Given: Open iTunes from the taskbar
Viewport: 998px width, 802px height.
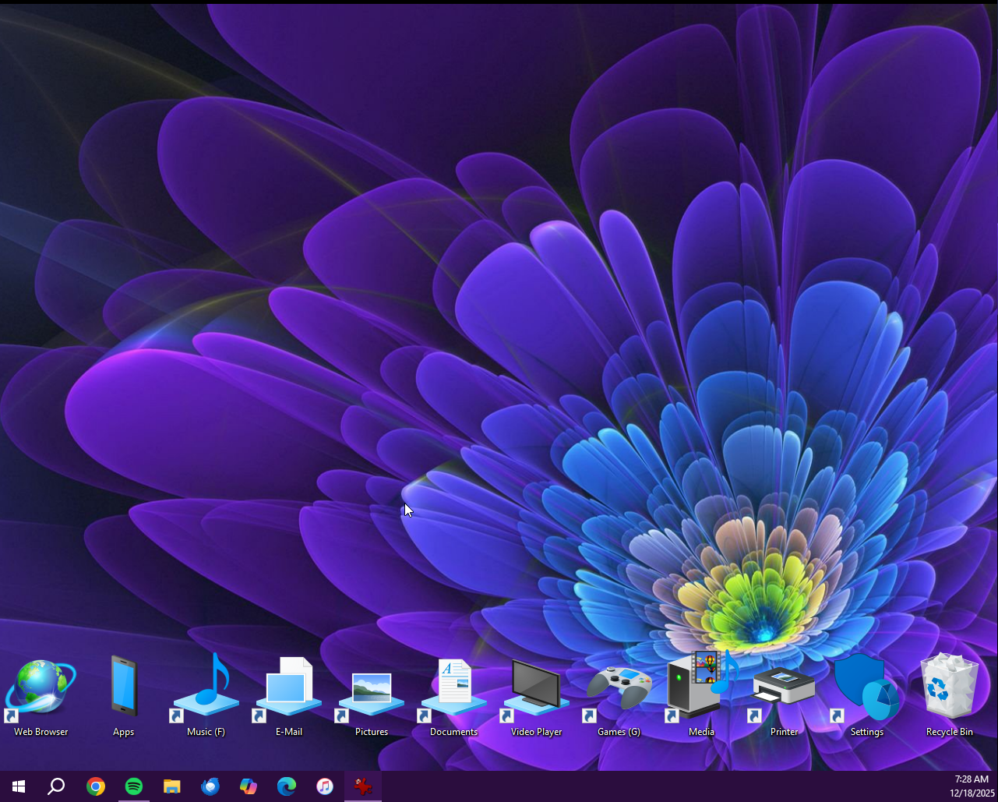Looking at the screenshot, I should click(325, 786).
